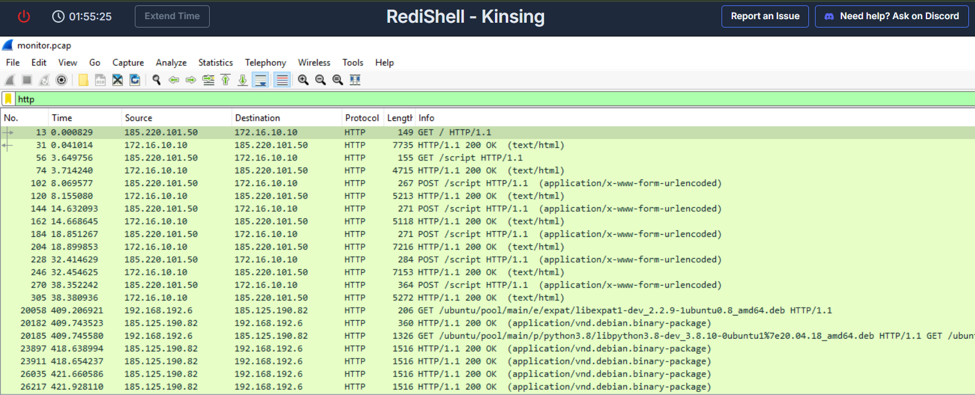Select packet 56 GET /script row
This screenshot has height=395, width=975.
click(x=487, y=158)
